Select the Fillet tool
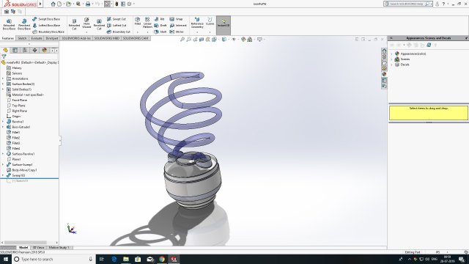Viewport: 469px width, 264px height. [138, 21]
